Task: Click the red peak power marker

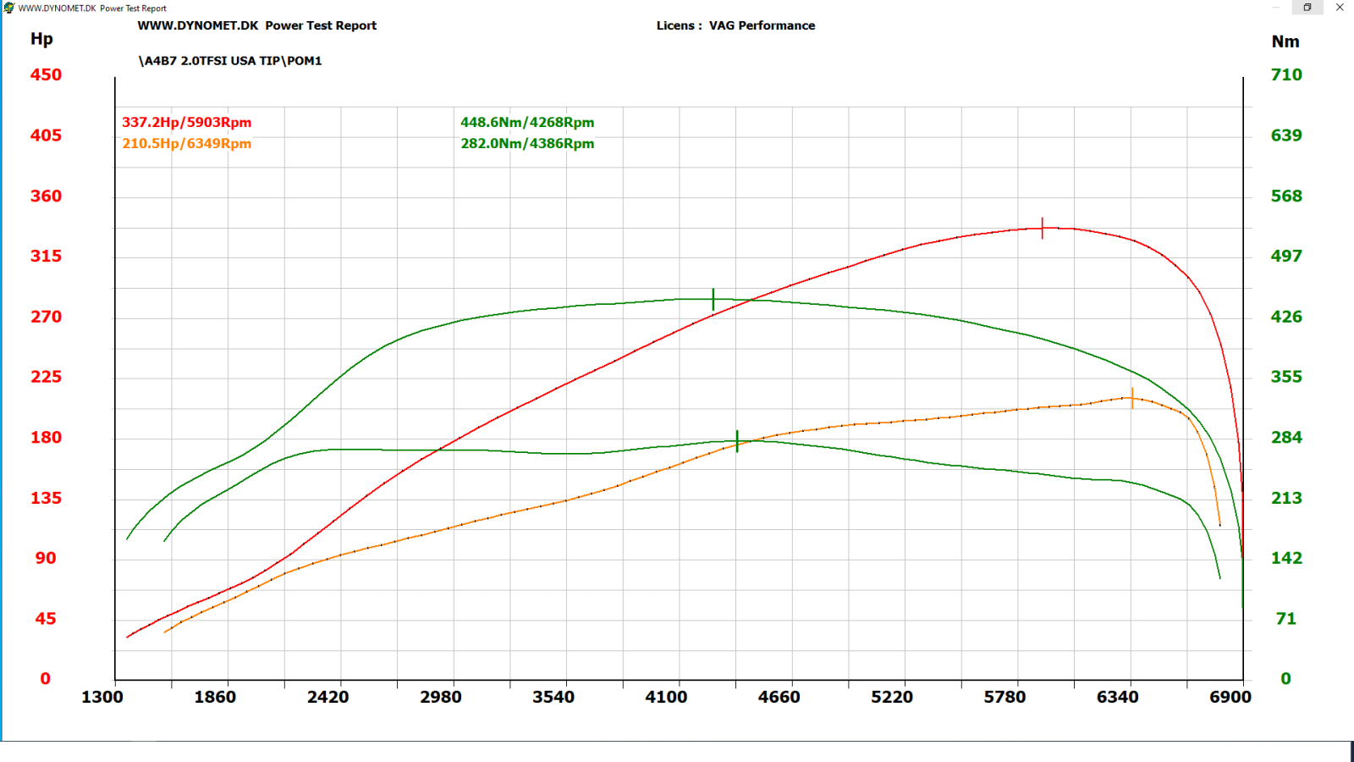Action: coord(1043,229)
